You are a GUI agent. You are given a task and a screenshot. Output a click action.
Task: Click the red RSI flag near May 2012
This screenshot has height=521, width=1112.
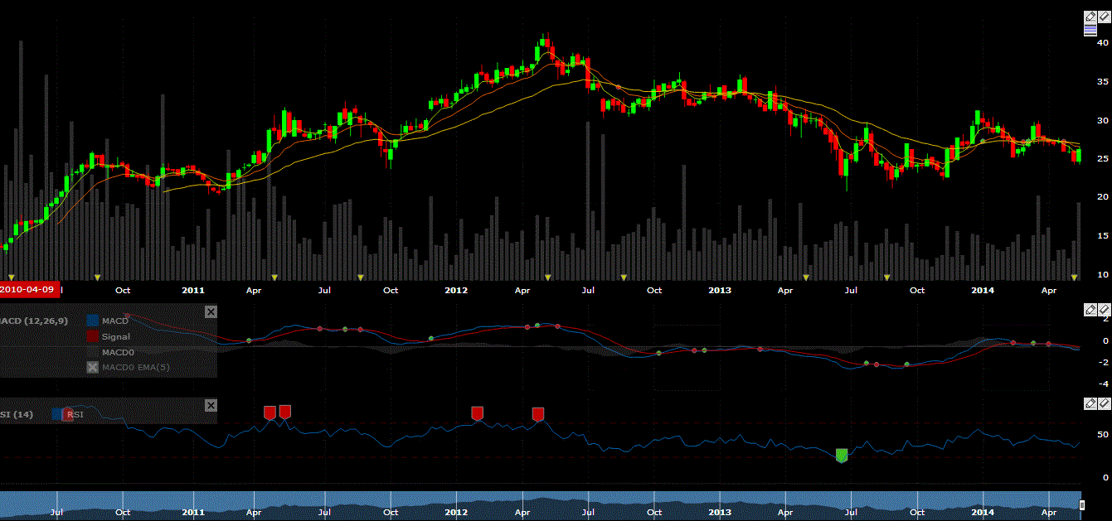[x=537, y=414]
